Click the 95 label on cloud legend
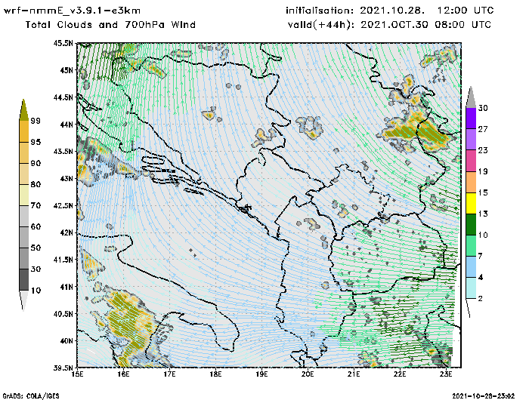The image size is (529, 400). [x=36, y=142]
